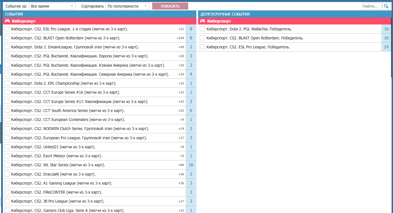
Task: Click +69 indicator for Dota 2 DreamLeague
Action: coord(181,47)
